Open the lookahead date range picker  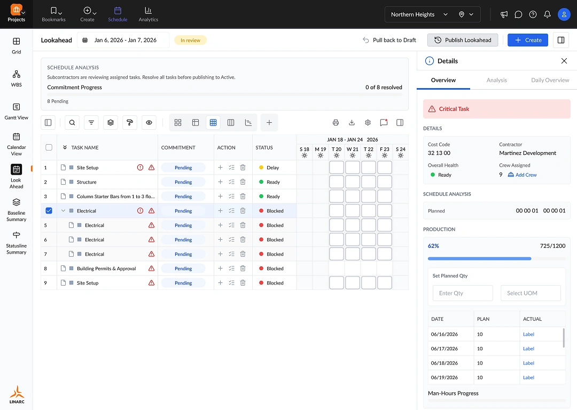[x=123, y=40]
